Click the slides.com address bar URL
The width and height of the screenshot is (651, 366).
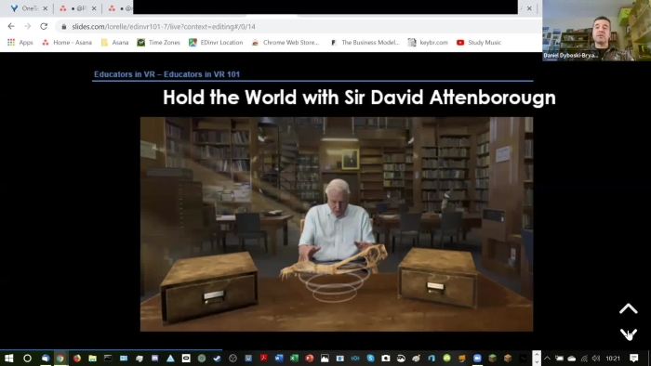pos(164,27)
